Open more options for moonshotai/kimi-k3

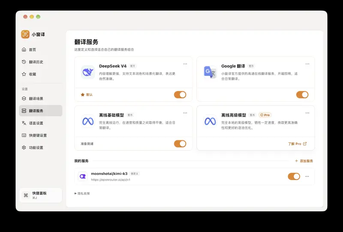tap(307, 176)
